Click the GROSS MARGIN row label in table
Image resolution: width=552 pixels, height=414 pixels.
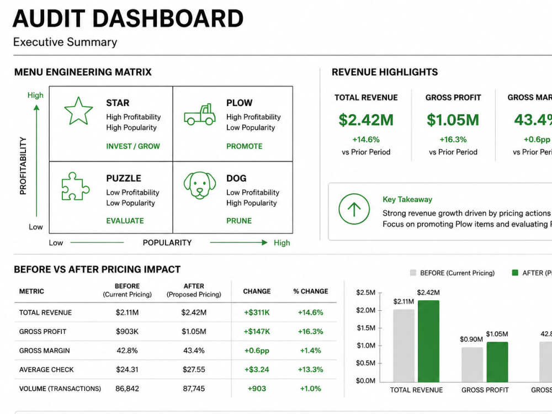[x=44, y=351]
